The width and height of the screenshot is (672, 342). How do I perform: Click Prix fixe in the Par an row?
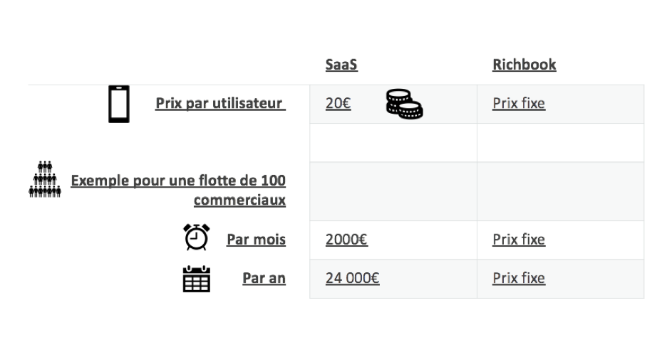pyautogui.click(x=519, y=278)
